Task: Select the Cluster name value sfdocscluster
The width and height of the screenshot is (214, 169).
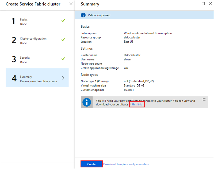Action: click(132, 55)
